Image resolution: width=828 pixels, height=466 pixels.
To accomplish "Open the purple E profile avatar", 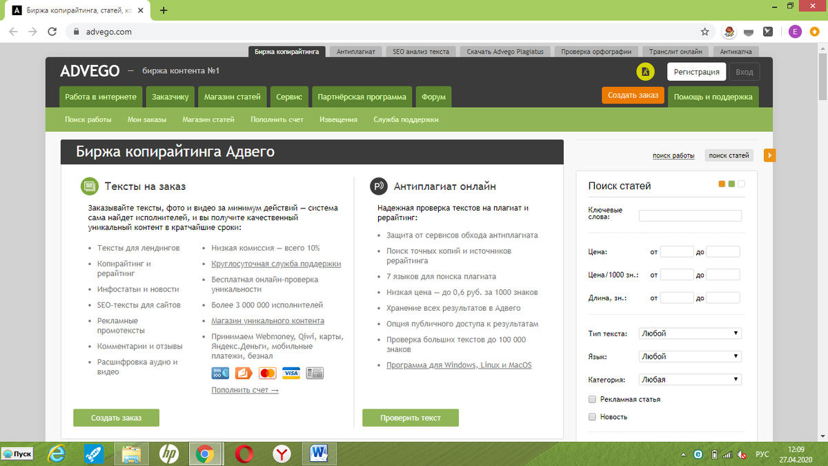I will click(x=795, y=31).
